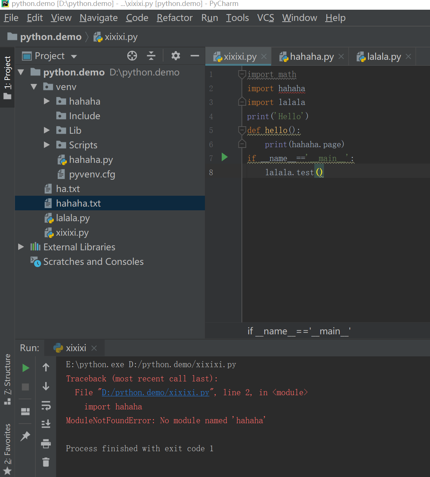Toggle the 1: Project side tool button
430x477 pixels.
click(x=7, y=78)
